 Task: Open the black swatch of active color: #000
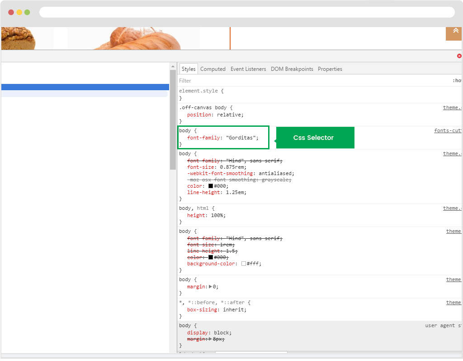click(x=211, y=186)
